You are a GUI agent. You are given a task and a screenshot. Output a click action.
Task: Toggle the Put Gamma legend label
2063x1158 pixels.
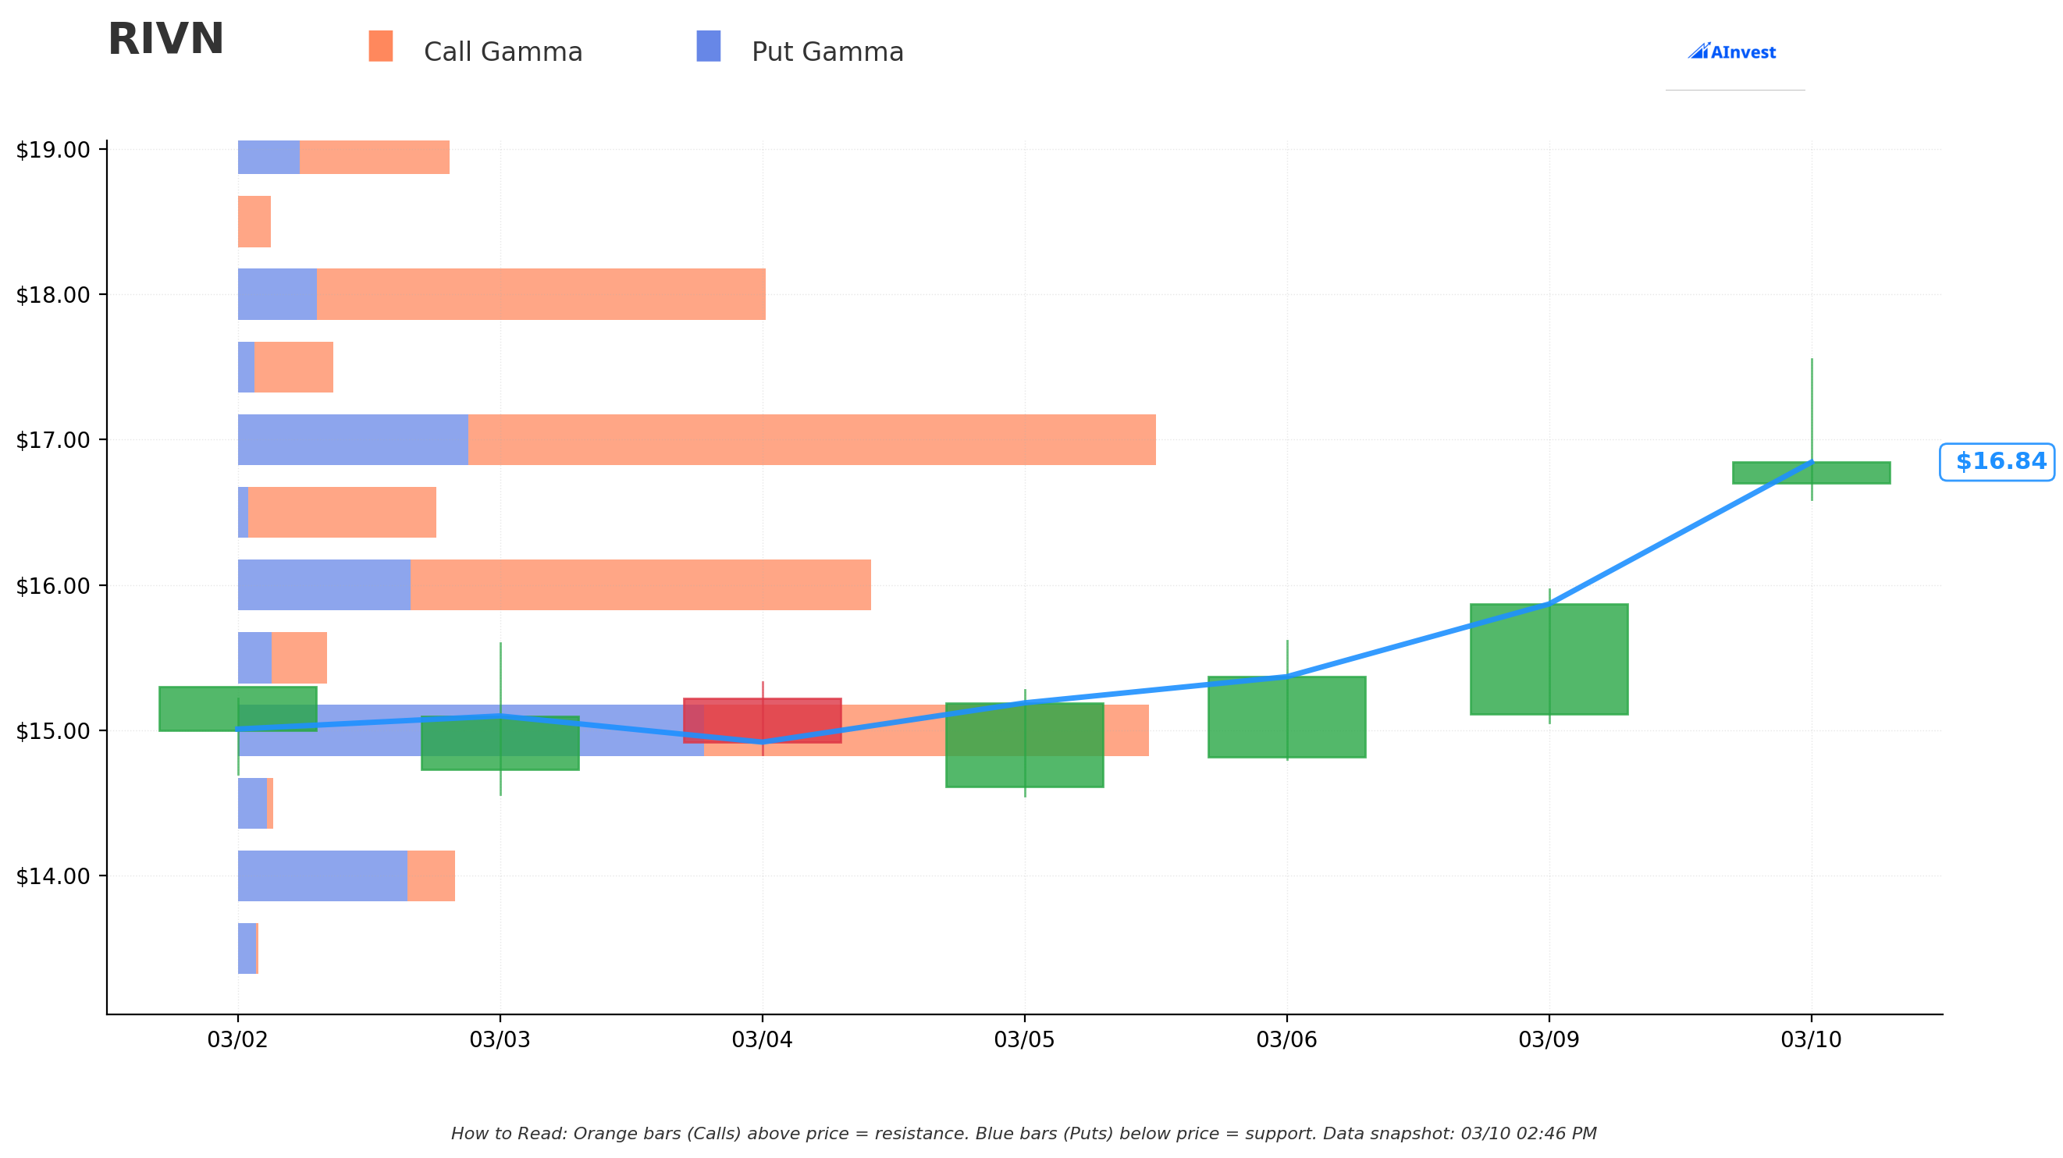(827, 52)
